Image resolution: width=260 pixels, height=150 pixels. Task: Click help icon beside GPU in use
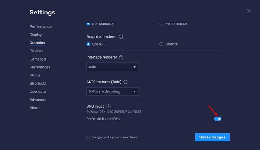108,107
